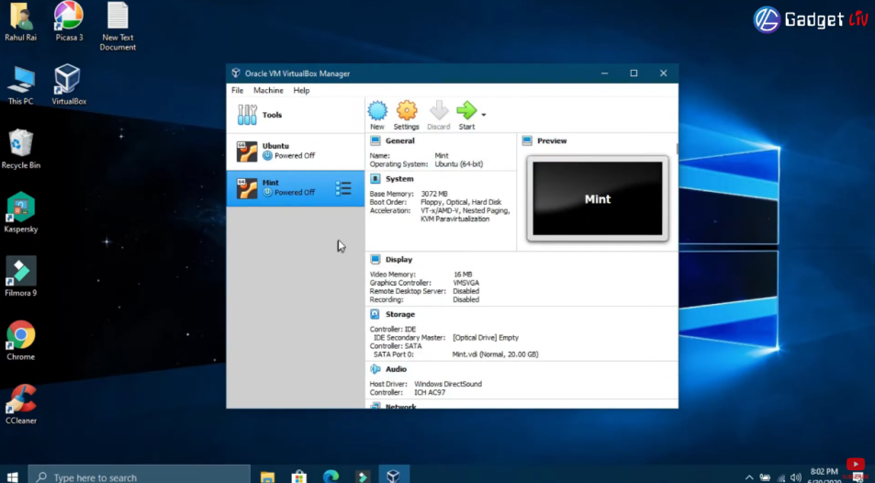Click the Mint.vdi storage entry
Image resolution: width=875 pixels, height=483 pixels.
tap(496, 354)
